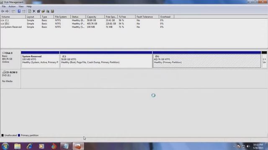Screen dimensions: 268x150
Task: Sort by Overhead column header
Action: click(x=166, y=17)
